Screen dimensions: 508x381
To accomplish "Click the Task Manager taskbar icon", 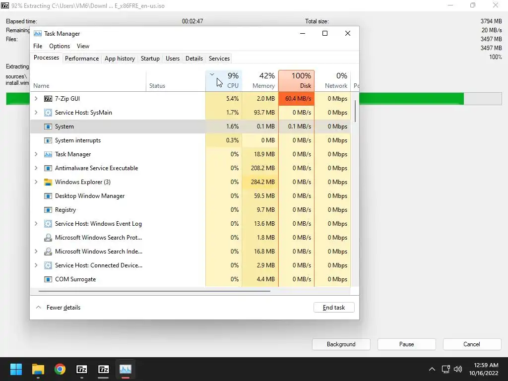I will [126, 369].
